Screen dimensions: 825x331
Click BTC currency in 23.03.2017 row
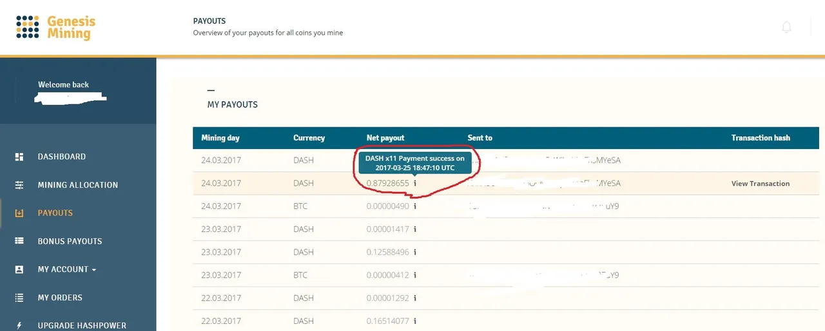[x=300, y=275]
